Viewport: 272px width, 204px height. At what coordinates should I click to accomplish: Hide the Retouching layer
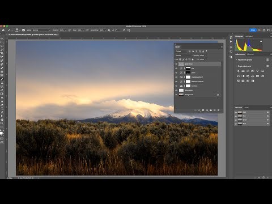click(176, 90)
